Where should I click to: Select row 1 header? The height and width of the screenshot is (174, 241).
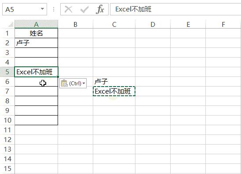(7, 33)
